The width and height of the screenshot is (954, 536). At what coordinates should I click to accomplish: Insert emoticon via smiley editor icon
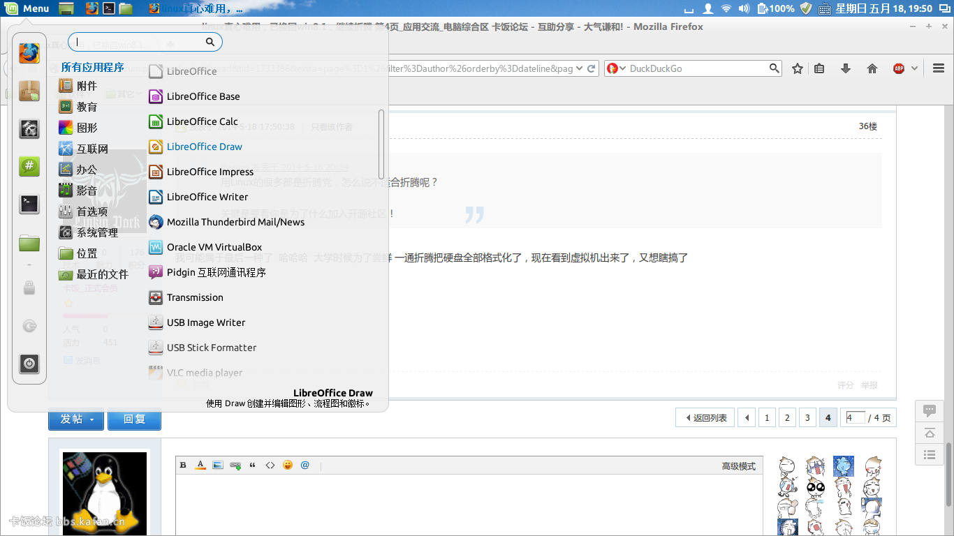[x=288, y=465]
